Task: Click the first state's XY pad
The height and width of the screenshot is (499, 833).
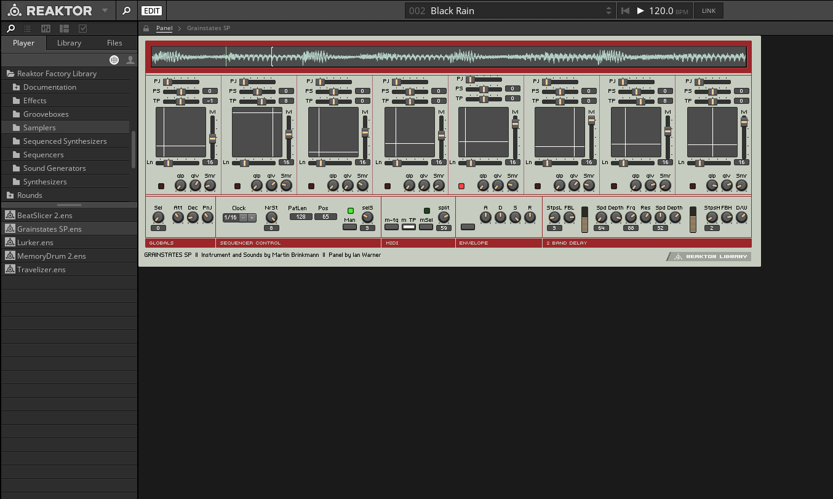Action: [181, 132]
